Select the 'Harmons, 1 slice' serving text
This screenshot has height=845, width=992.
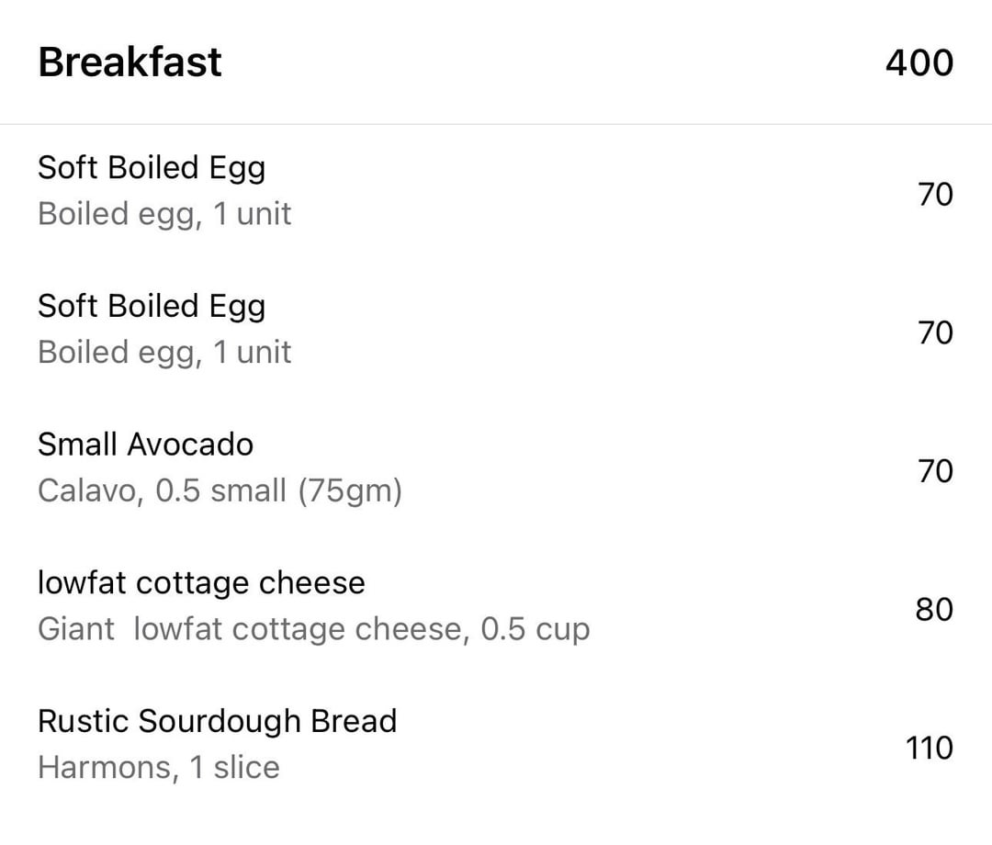[x=158, y=768]
